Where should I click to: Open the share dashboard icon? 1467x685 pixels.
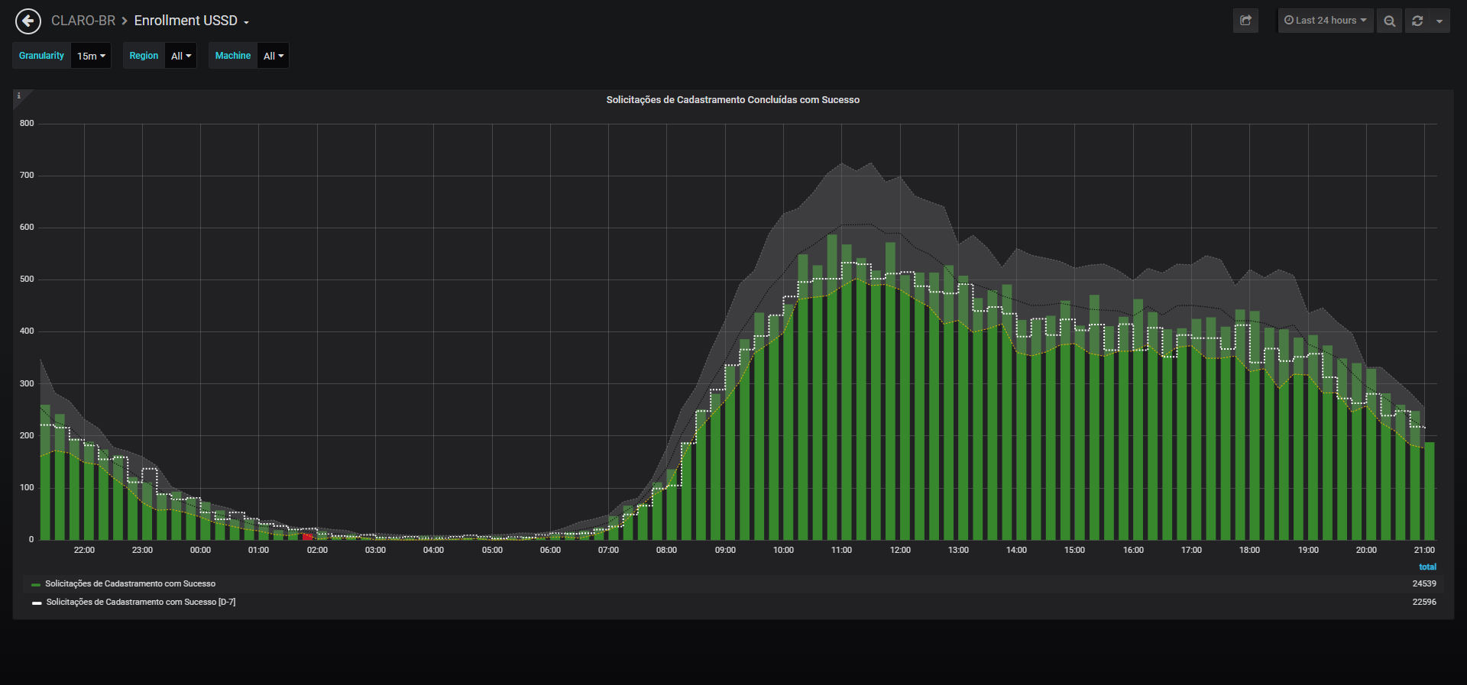click(x=1245, y=21)
